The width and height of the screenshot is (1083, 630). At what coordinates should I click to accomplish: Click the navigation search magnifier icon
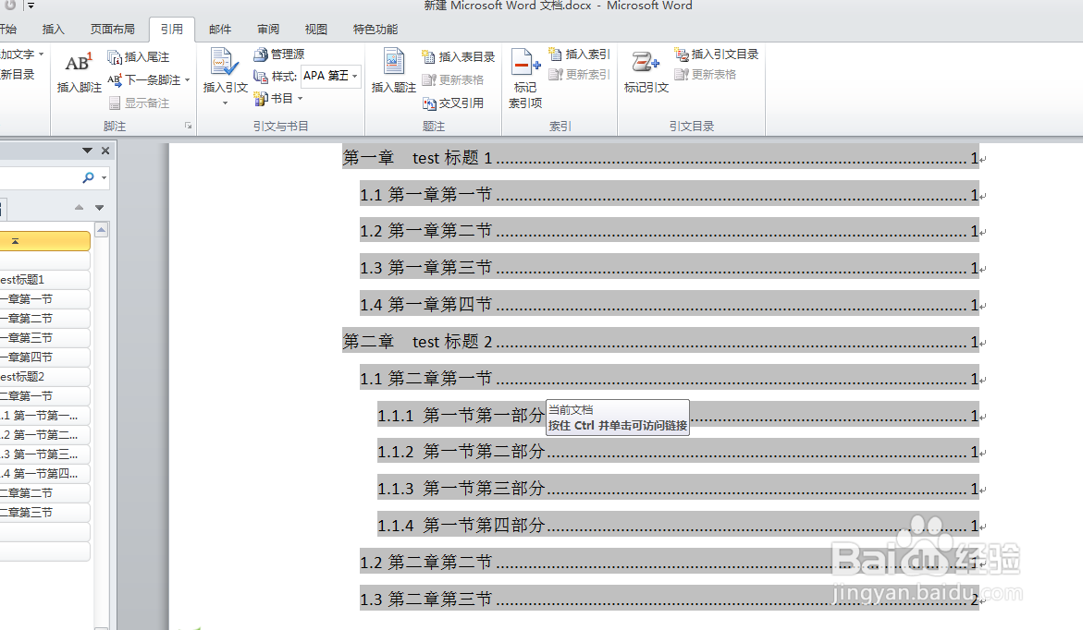point(88,177)
